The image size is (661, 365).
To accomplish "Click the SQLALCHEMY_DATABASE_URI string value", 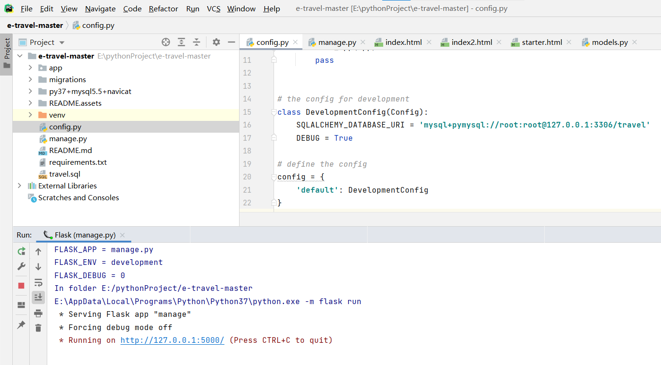I will click(x=535, y=125).
